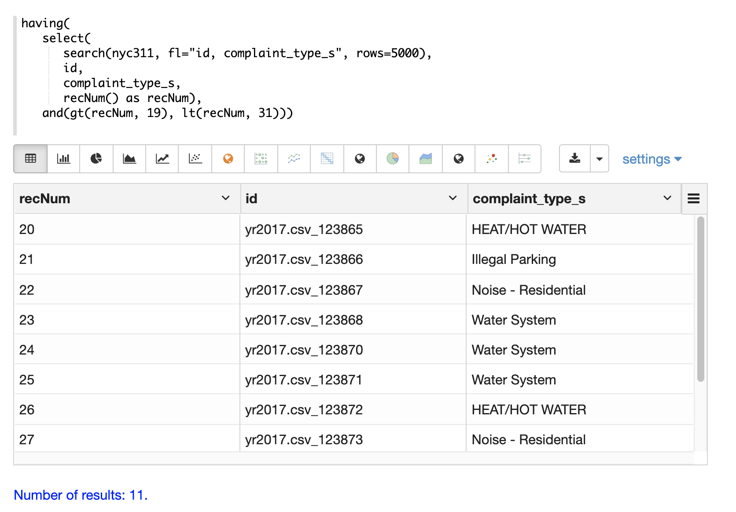
Task: Select the line chart visualization
Action: tap(162, 159)
